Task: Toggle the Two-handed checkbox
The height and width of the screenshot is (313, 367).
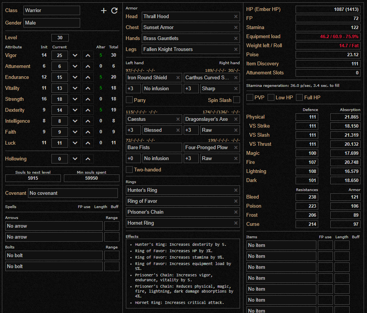Action: (x=129, y=170)
